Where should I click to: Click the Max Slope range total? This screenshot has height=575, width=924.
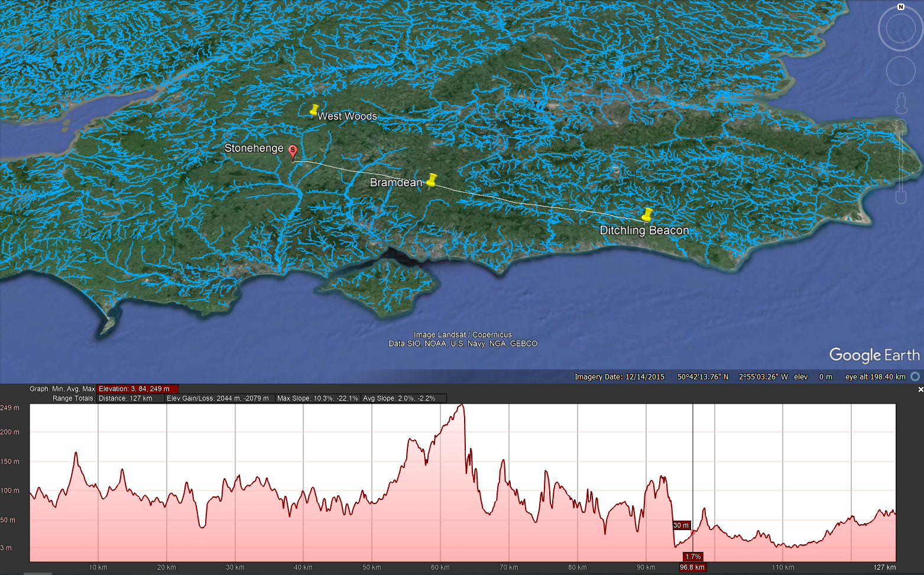coord(317,398)
